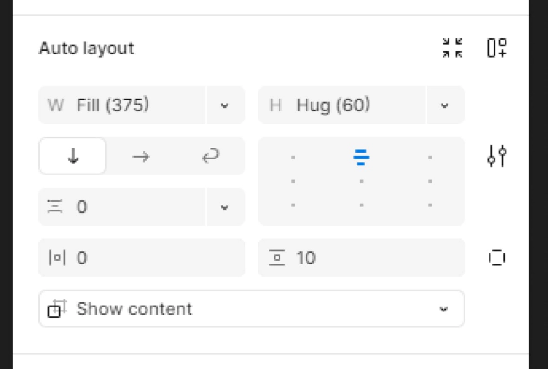The width and height of the screenshot is (548, 369).
Task: Click the add auto layout icon beside the collapse arrows
Action: click(x=496, y=48)
